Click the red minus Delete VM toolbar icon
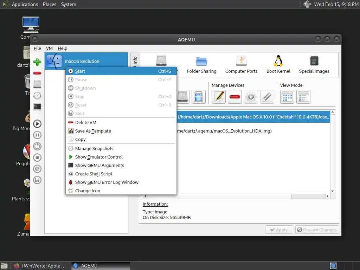Image resolution: width=360 pixels, height=270 pixels. (37, 73)
